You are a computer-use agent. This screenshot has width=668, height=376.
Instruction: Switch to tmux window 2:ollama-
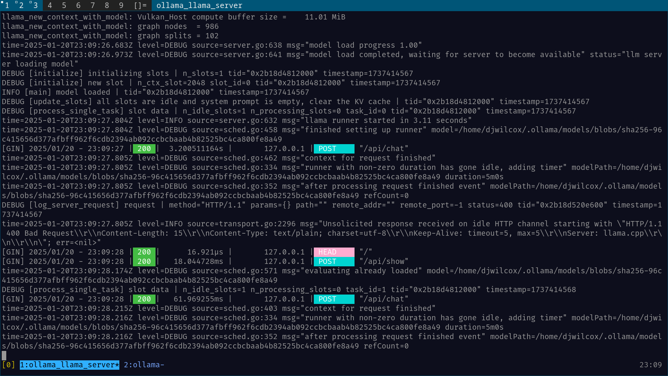(144, 365)
